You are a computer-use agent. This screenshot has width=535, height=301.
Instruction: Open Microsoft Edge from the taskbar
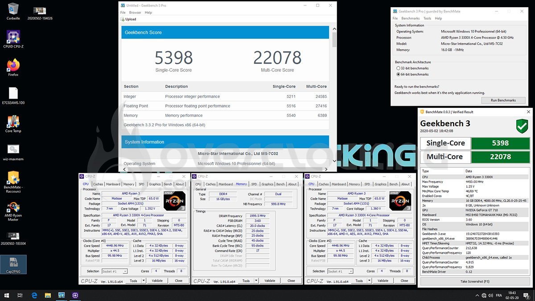click(34, 295)
